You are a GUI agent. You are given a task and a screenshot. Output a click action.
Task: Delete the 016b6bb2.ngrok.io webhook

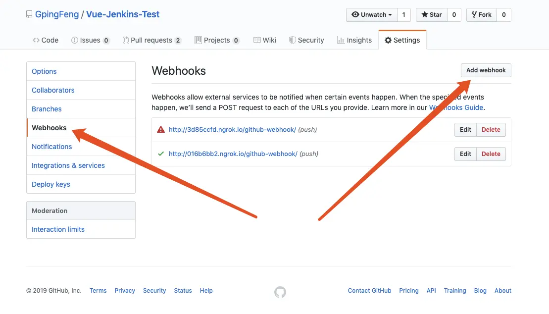click(491, 154)
